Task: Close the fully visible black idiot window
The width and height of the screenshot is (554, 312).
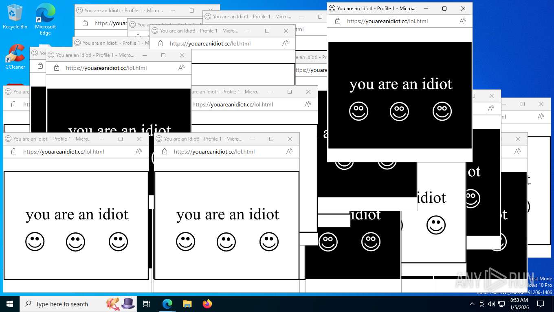Action: point(463,9)
